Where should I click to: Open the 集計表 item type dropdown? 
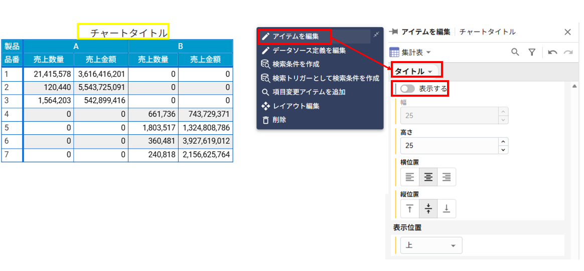(x=411, y=52)
